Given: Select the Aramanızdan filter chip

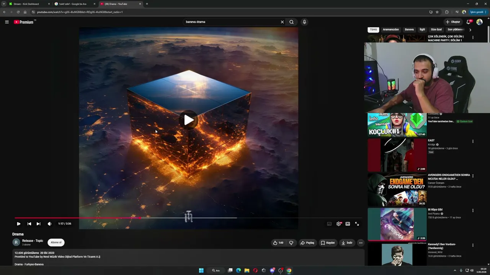Looking at the screenshot, I should [391, 29].
